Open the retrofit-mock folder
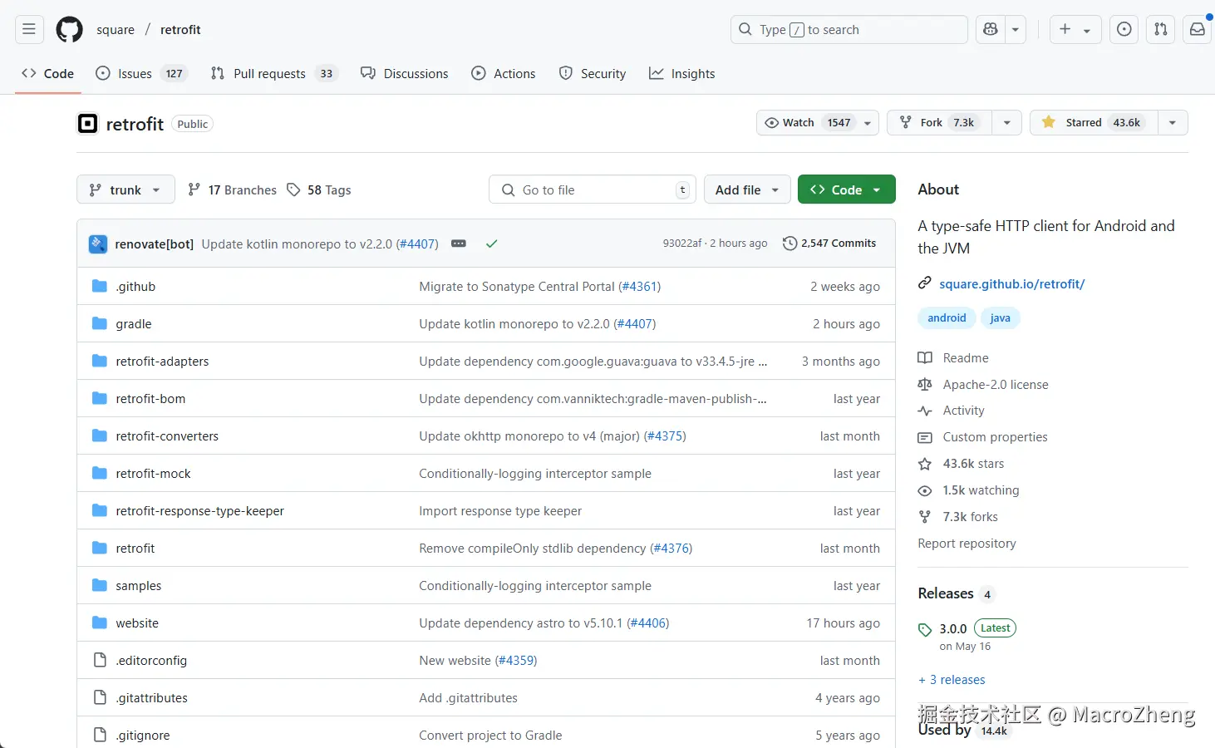Image resolution: width=1215 pixels, height=748 pixels. 153,473
